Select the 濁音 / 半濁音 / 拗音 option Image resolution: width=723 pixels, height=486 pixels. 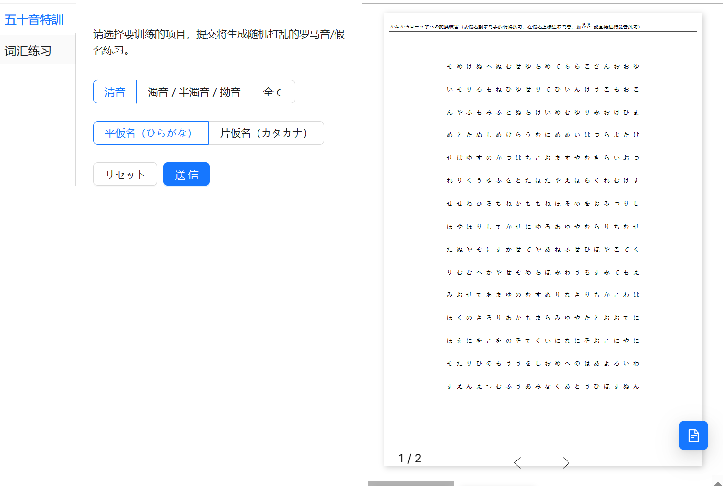pos(194,92)
